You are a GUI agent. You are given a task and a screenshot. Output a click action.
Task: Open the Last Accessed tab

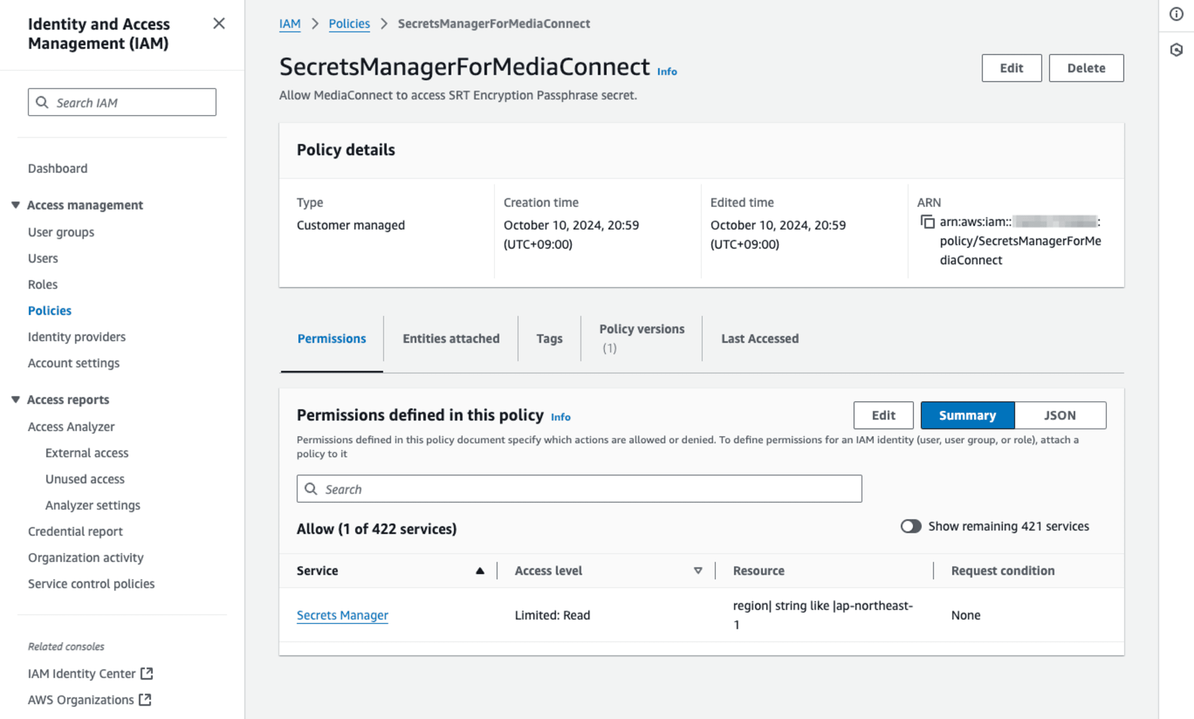coord(759,338)
